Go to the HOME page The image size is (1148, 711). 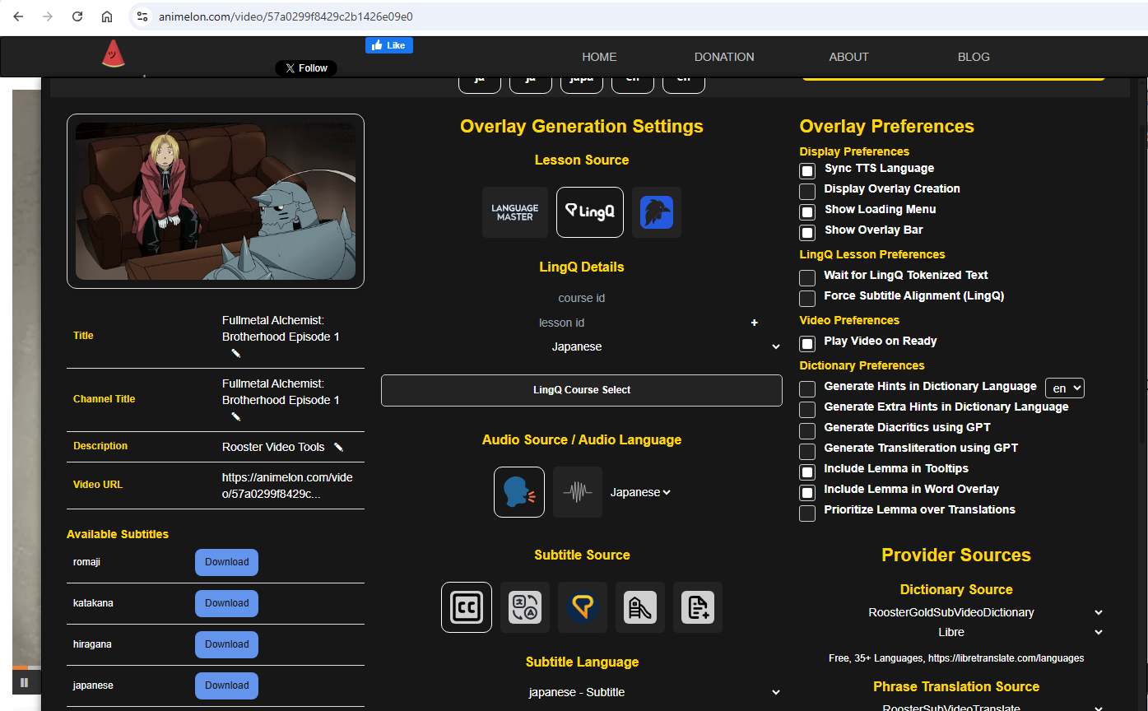point(599,57)
